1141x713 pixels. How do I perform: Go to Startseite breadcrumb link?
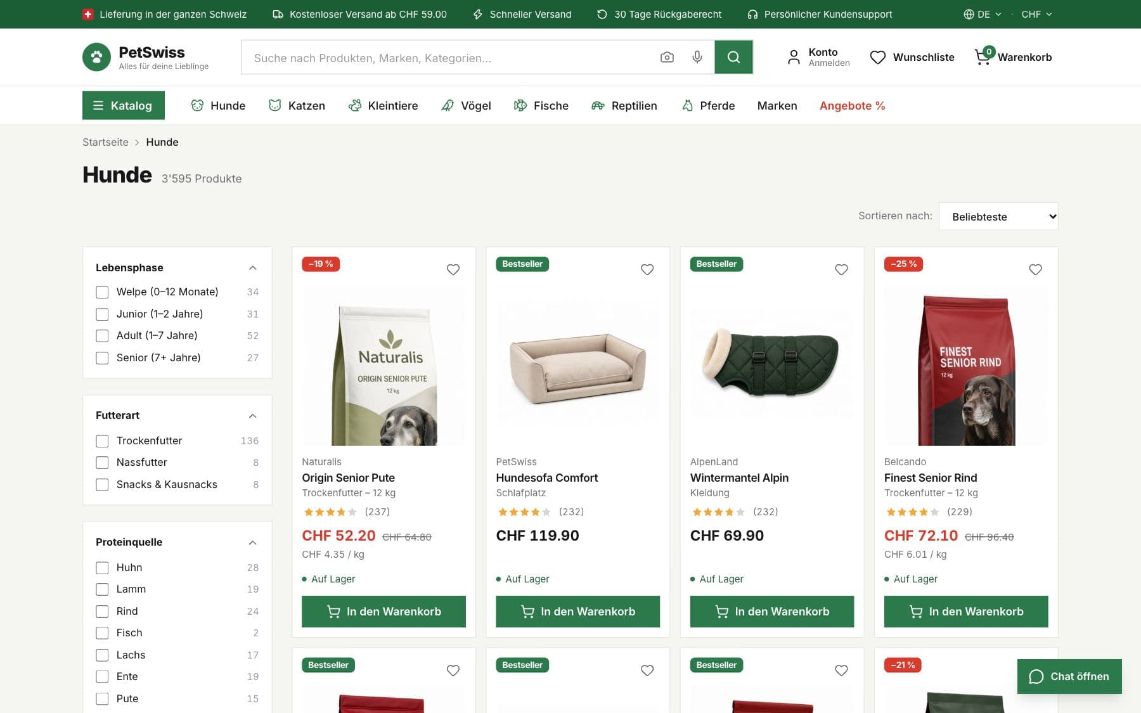(105, 142)
